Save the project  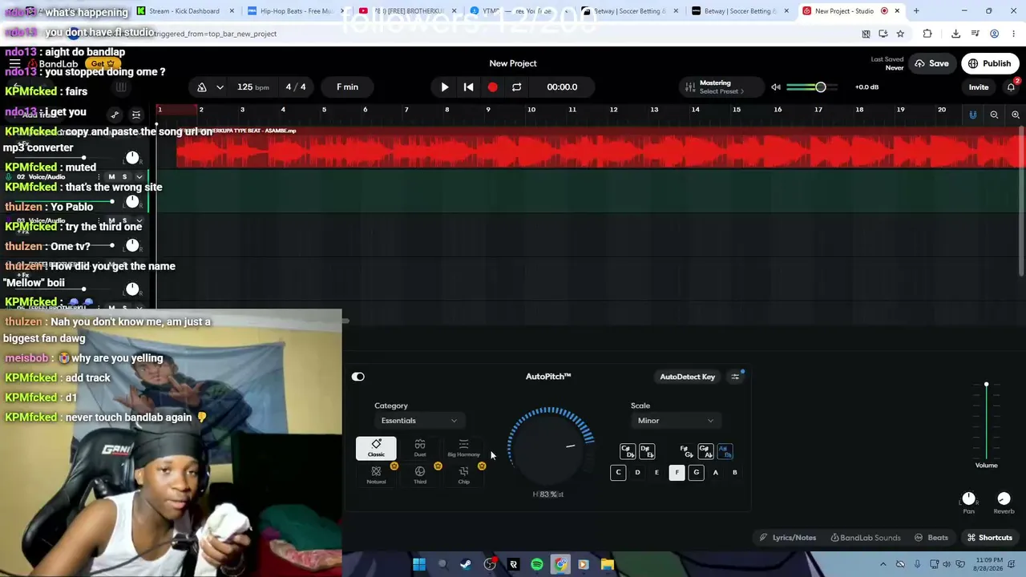click(932, 63)
